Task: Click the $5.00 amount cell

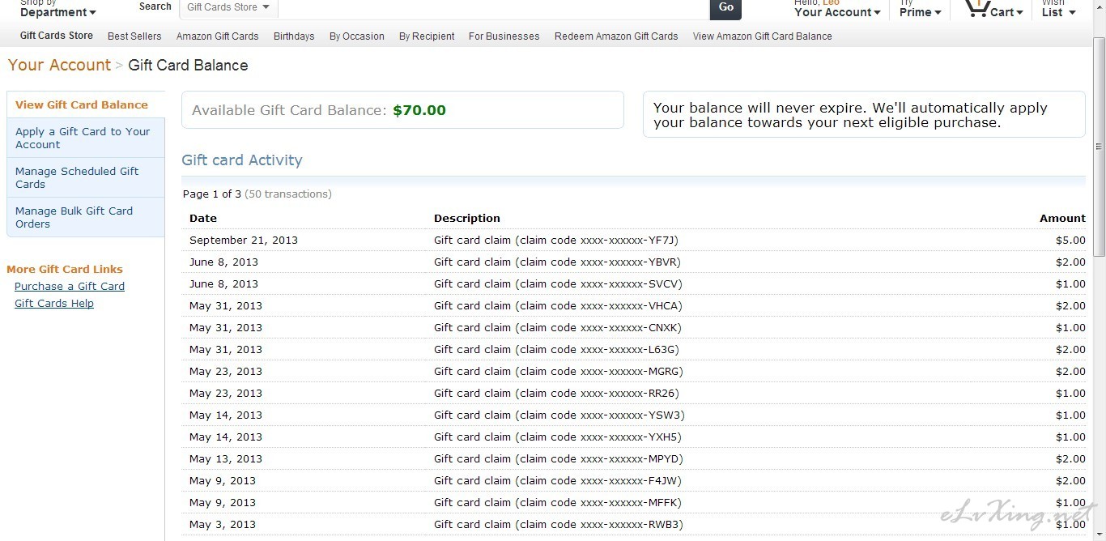Action: (x=1070, y=240)
